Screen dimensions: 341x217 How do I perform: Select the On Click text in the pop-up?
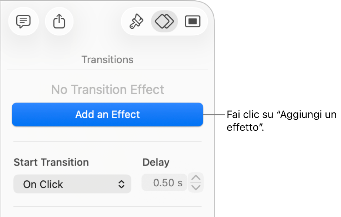coord(43,184)
